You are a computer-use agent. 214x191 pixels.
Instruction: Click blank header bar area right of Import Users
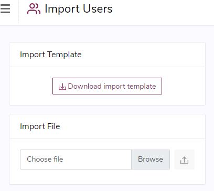[163, 10]
